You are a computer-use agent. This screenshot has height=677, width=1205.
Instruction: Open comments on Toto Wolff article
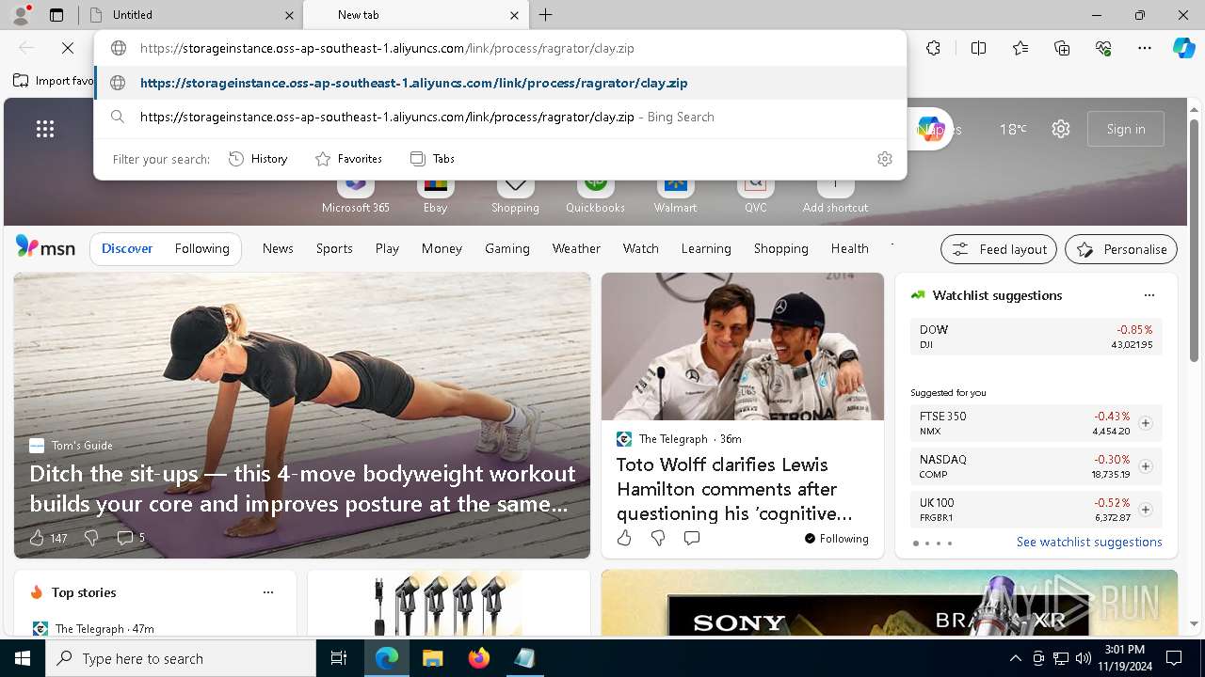(x=692, y=538)
